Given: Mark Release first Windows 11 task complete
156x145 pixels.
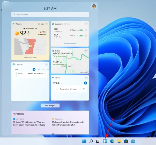Looking at the screenshot, I should [57, 89].
